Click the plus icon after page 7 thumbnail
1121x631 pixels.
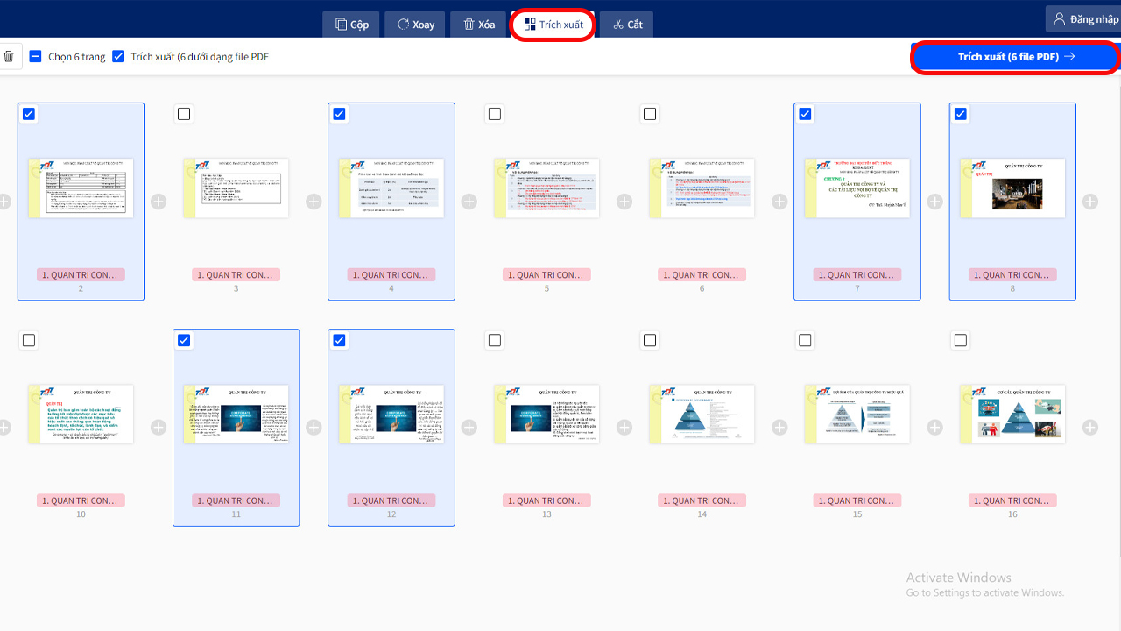click(x=934, y=201)
